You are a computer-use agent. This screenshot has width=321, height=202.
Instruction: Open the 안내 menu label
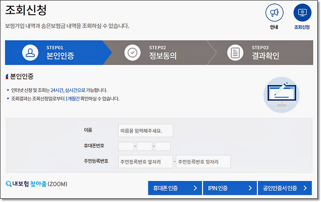274,27
